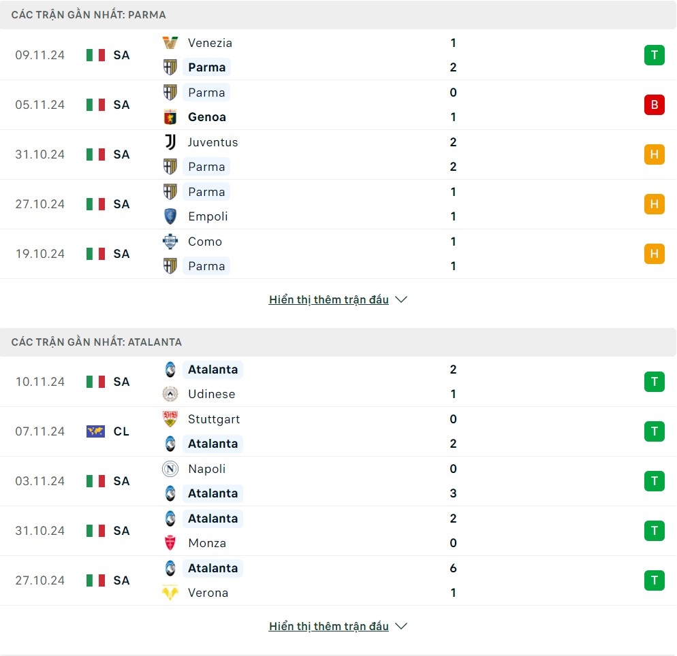Click the Genoa team name
677x656 pixels.
207,117
